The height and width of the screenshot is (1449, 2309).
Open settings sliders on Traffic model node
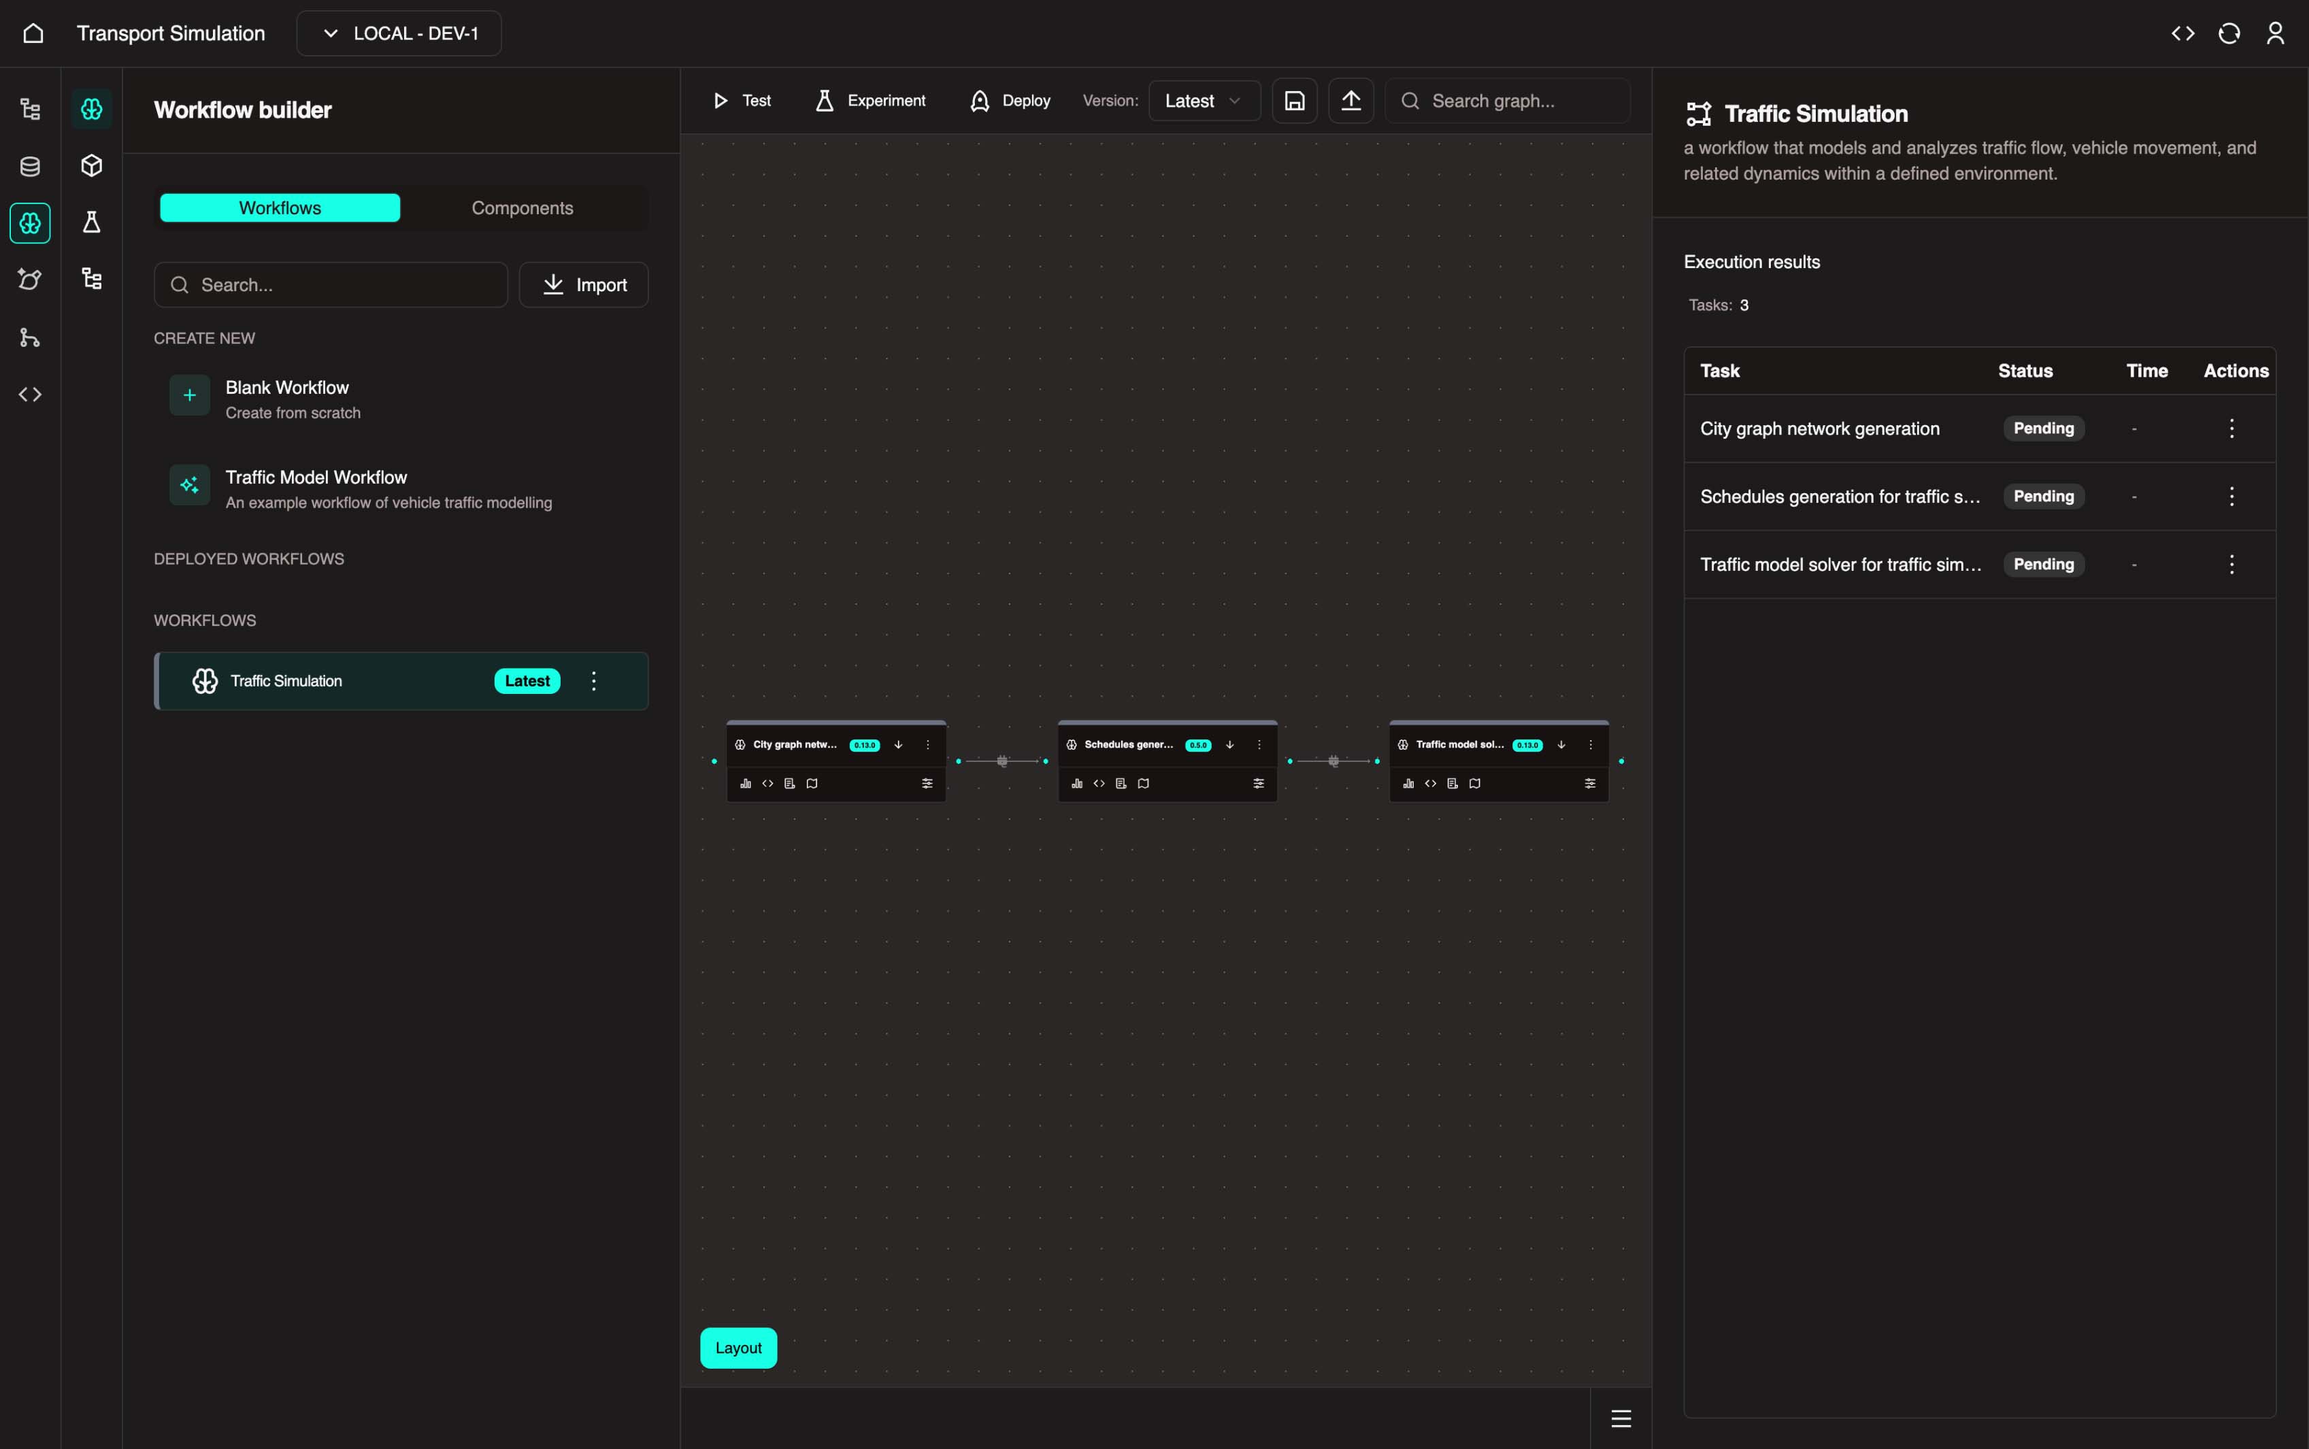point(1591,784)
